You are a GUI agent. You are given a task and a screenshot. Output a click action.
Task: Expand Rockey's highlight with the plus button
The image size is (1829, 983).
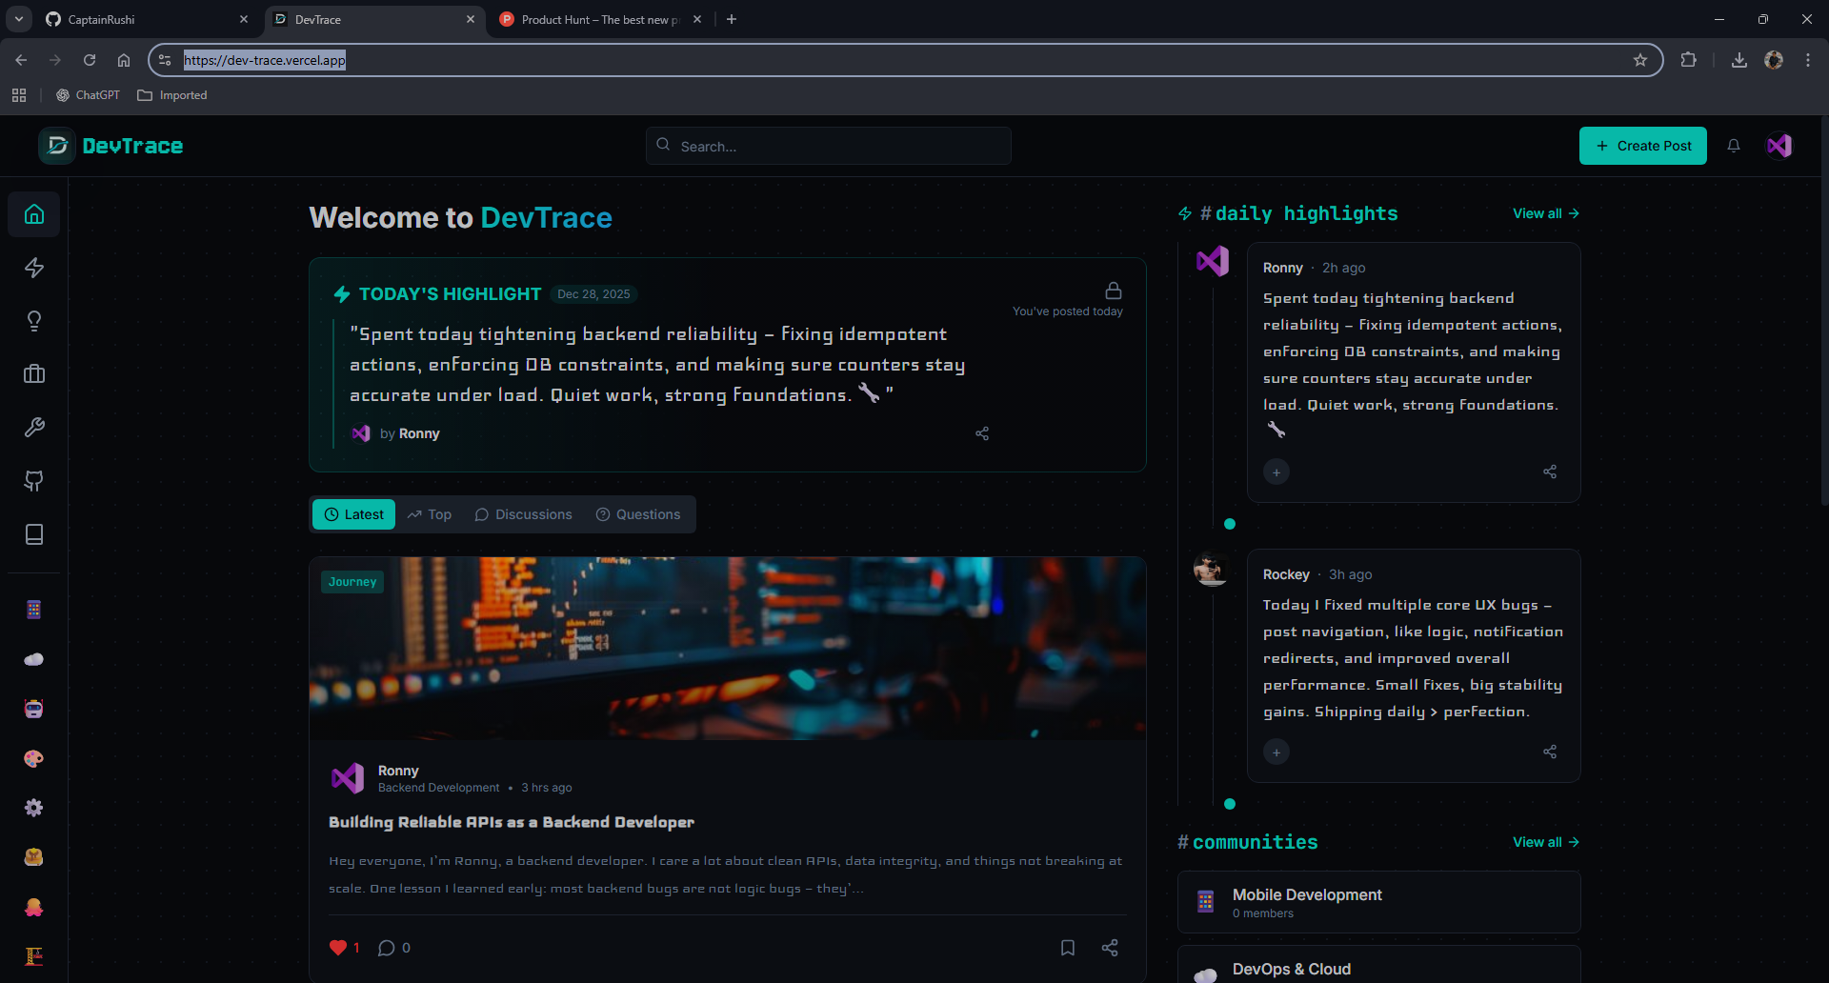coord(1276,752)
